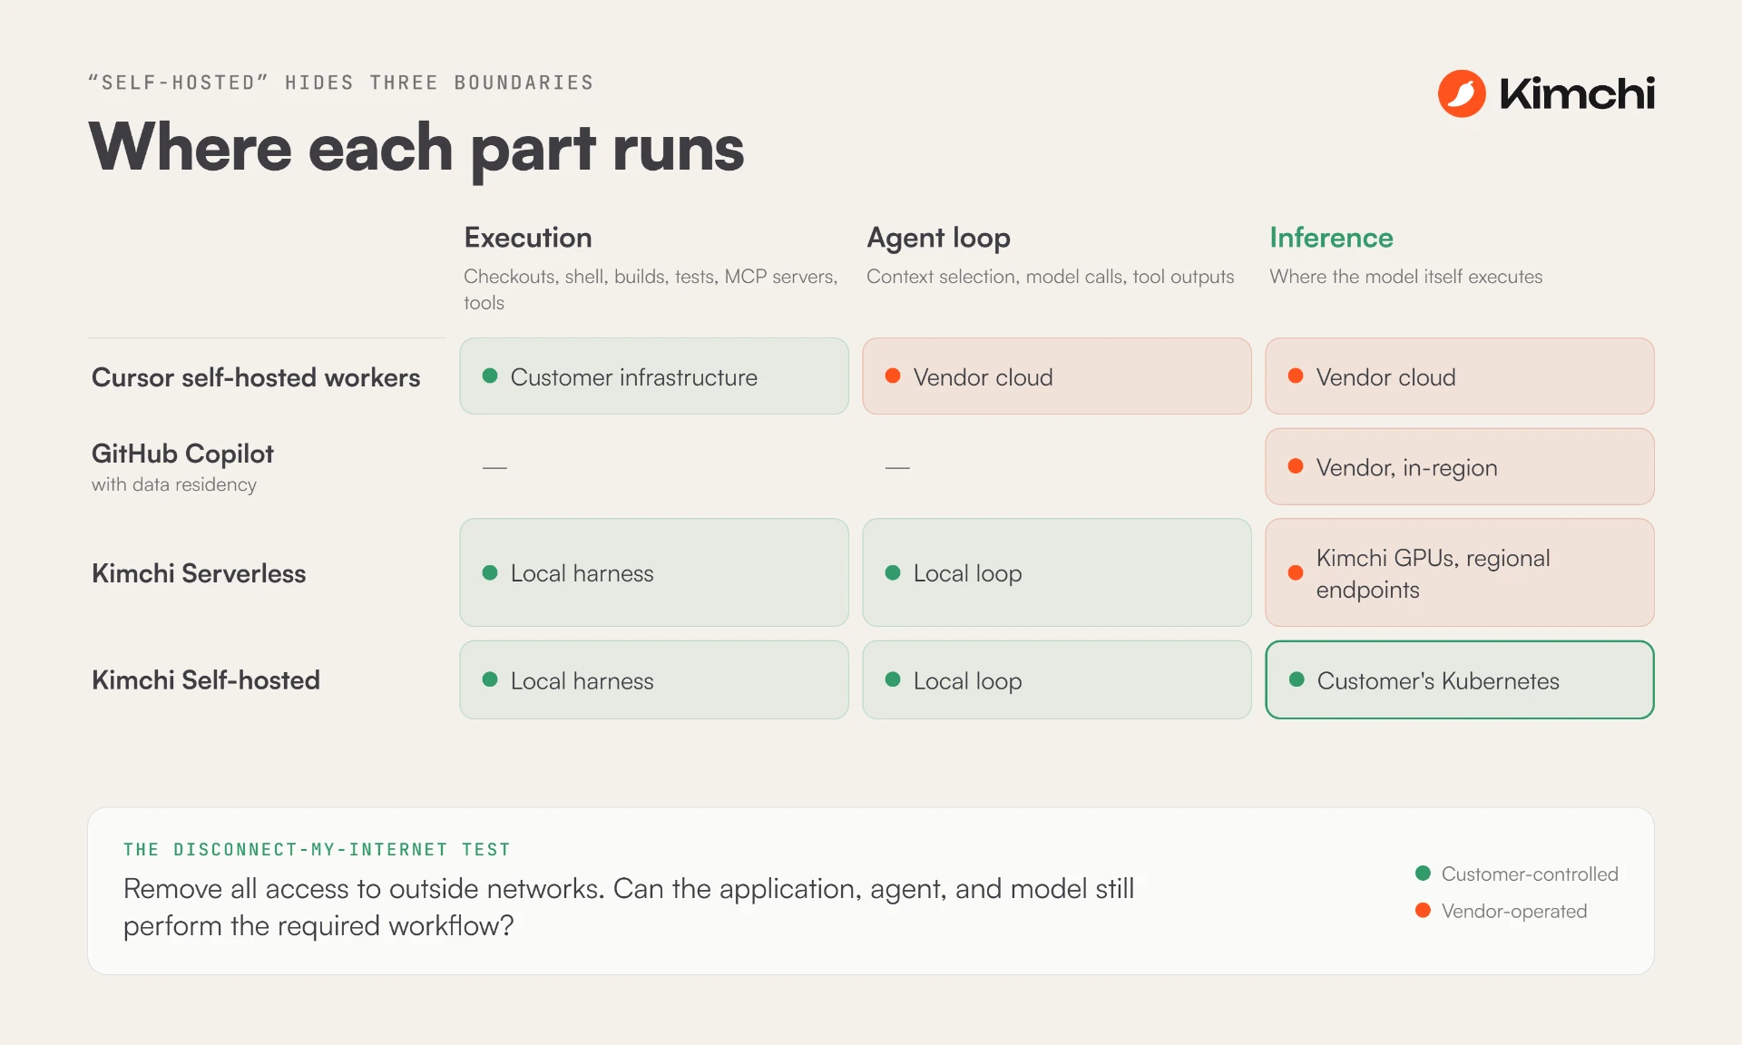Screen dimensions: 1742x1045
Task: Click the Kimchi chili logo icon
Action: tap(1462, 93)
